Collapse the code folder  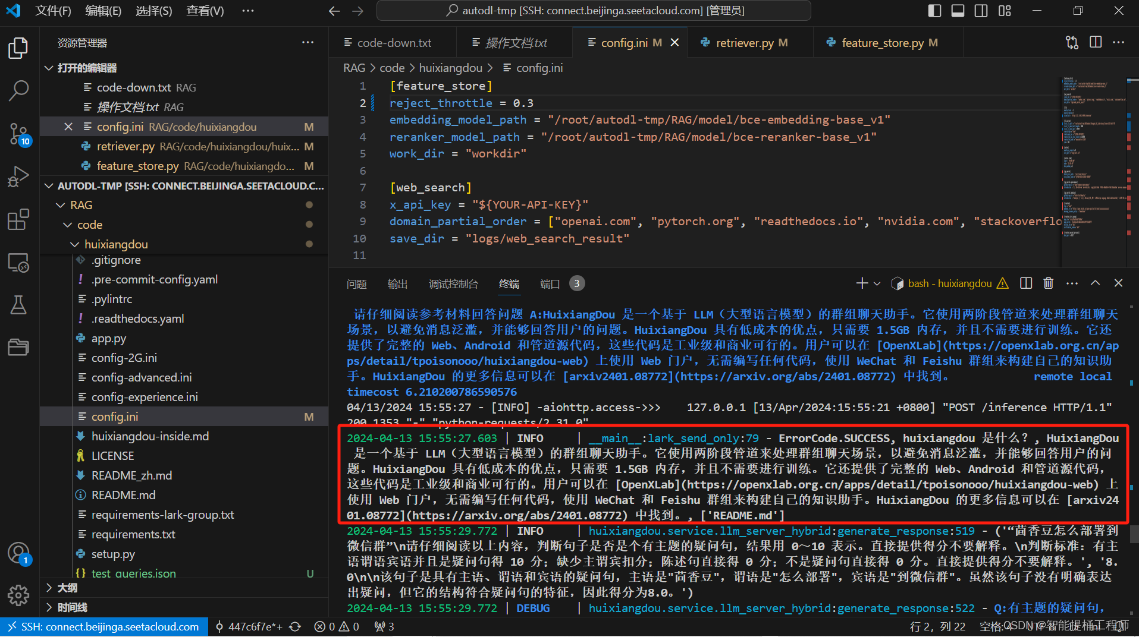pos(184,225)
